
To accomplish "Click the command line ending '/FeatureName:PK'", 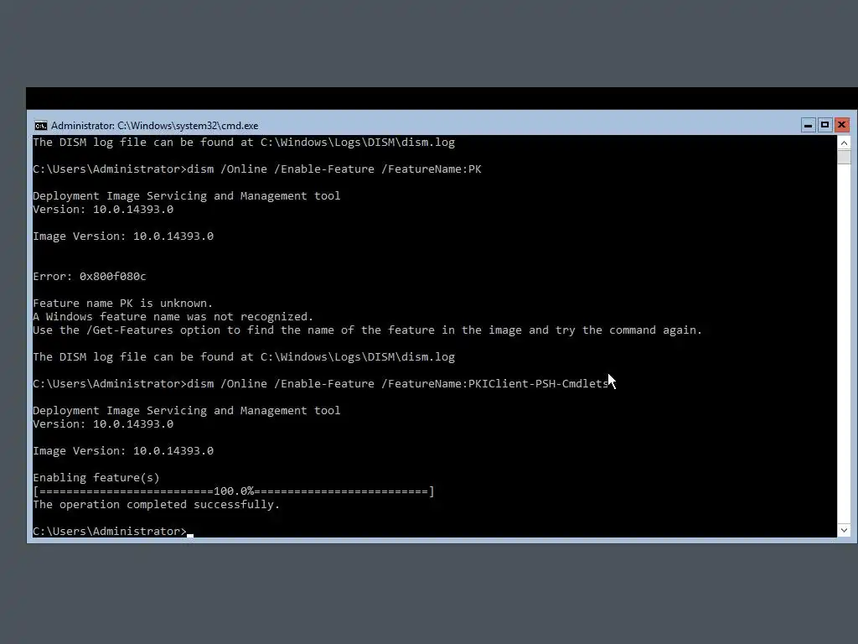I will tap(257, 169).
